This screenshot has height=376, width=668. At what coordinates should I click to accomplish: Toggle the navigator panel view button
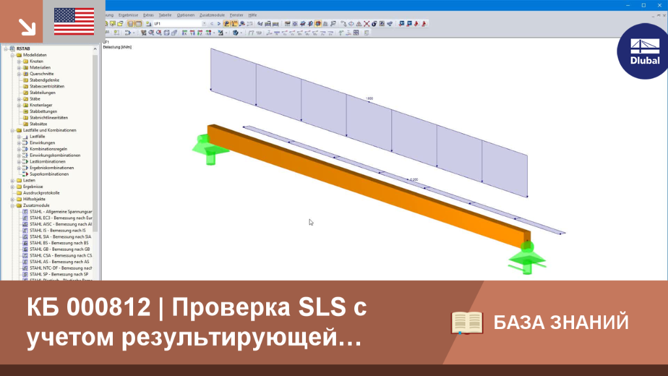[x=130, y=24]
